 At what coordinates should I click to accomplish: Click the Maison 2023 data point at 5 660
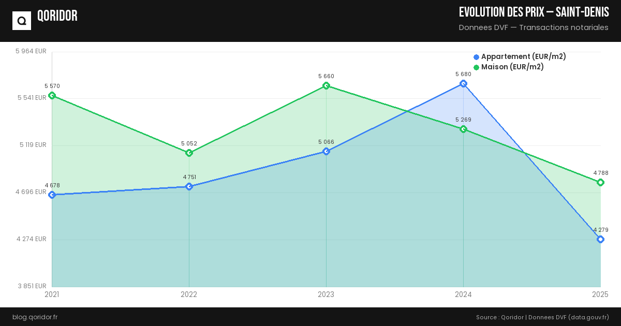tap(326, 86)
